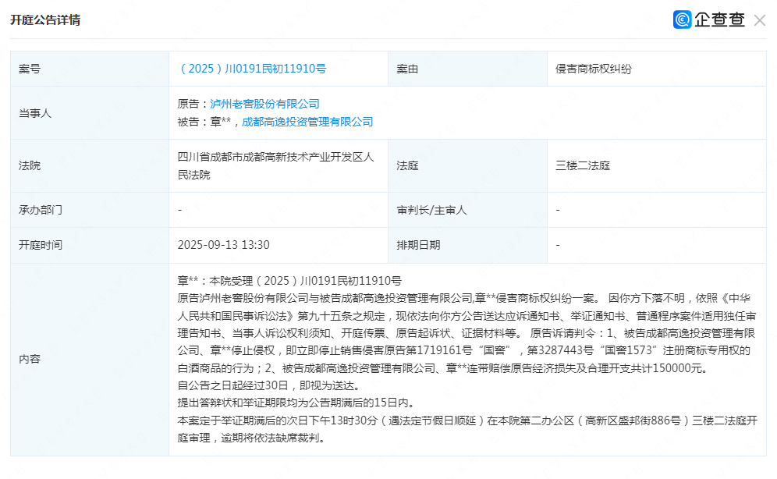Select content line 自公告之日起经过30日，即视为送达
This screenshot has height=479, width=777.
point(268,385)
